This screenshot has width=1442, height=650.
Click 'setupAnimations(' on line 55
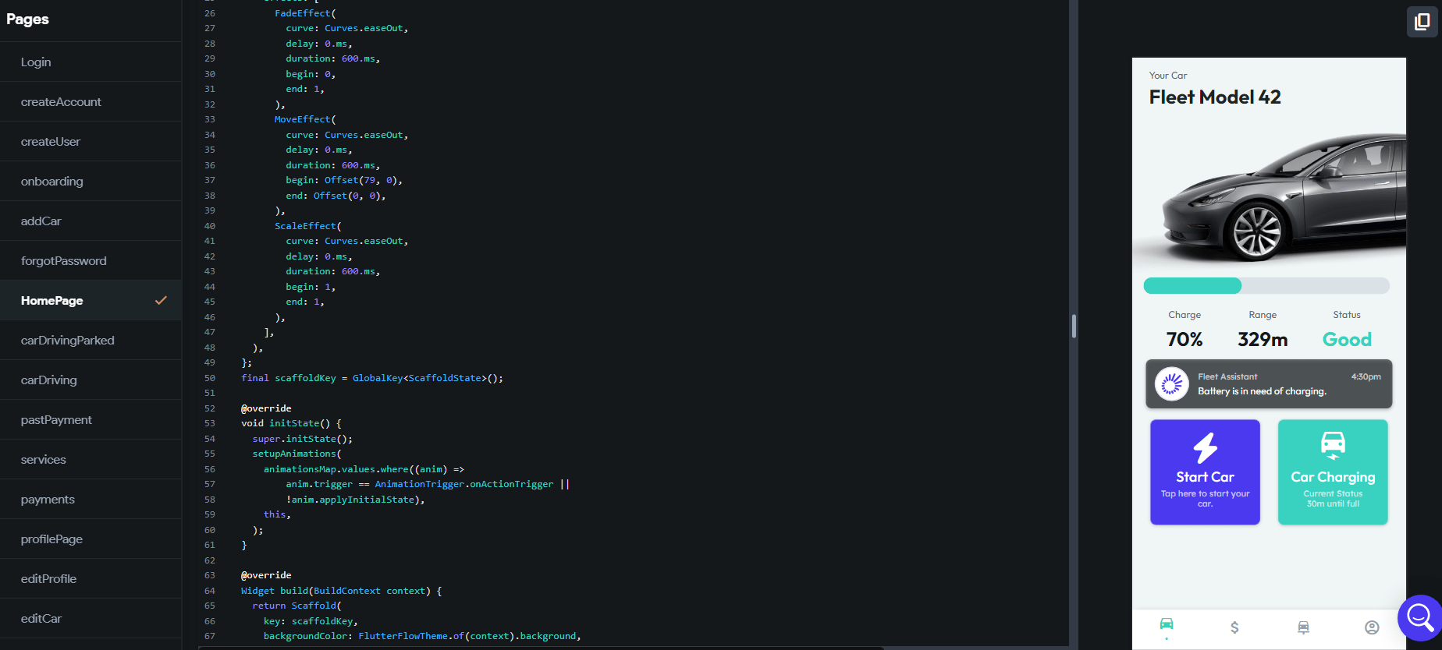coord(297,454)
